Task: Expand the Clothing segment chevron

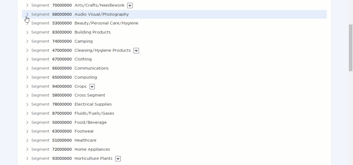Action: pyautogui.click(x=27, y=59)
